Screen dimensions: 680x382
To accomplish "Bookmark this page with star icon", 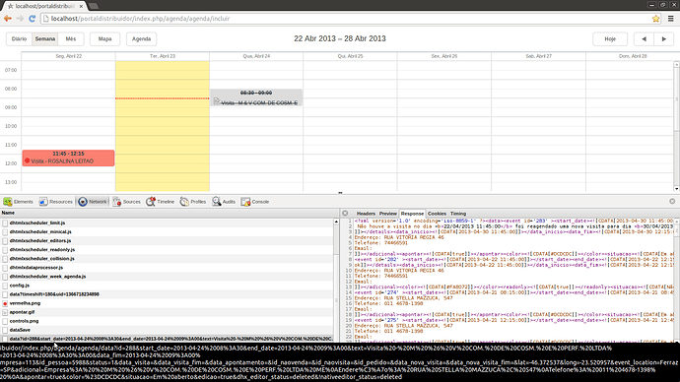I will point(655,19).
